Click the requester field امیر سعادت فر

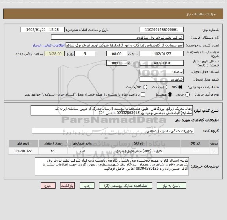point(125,45)
